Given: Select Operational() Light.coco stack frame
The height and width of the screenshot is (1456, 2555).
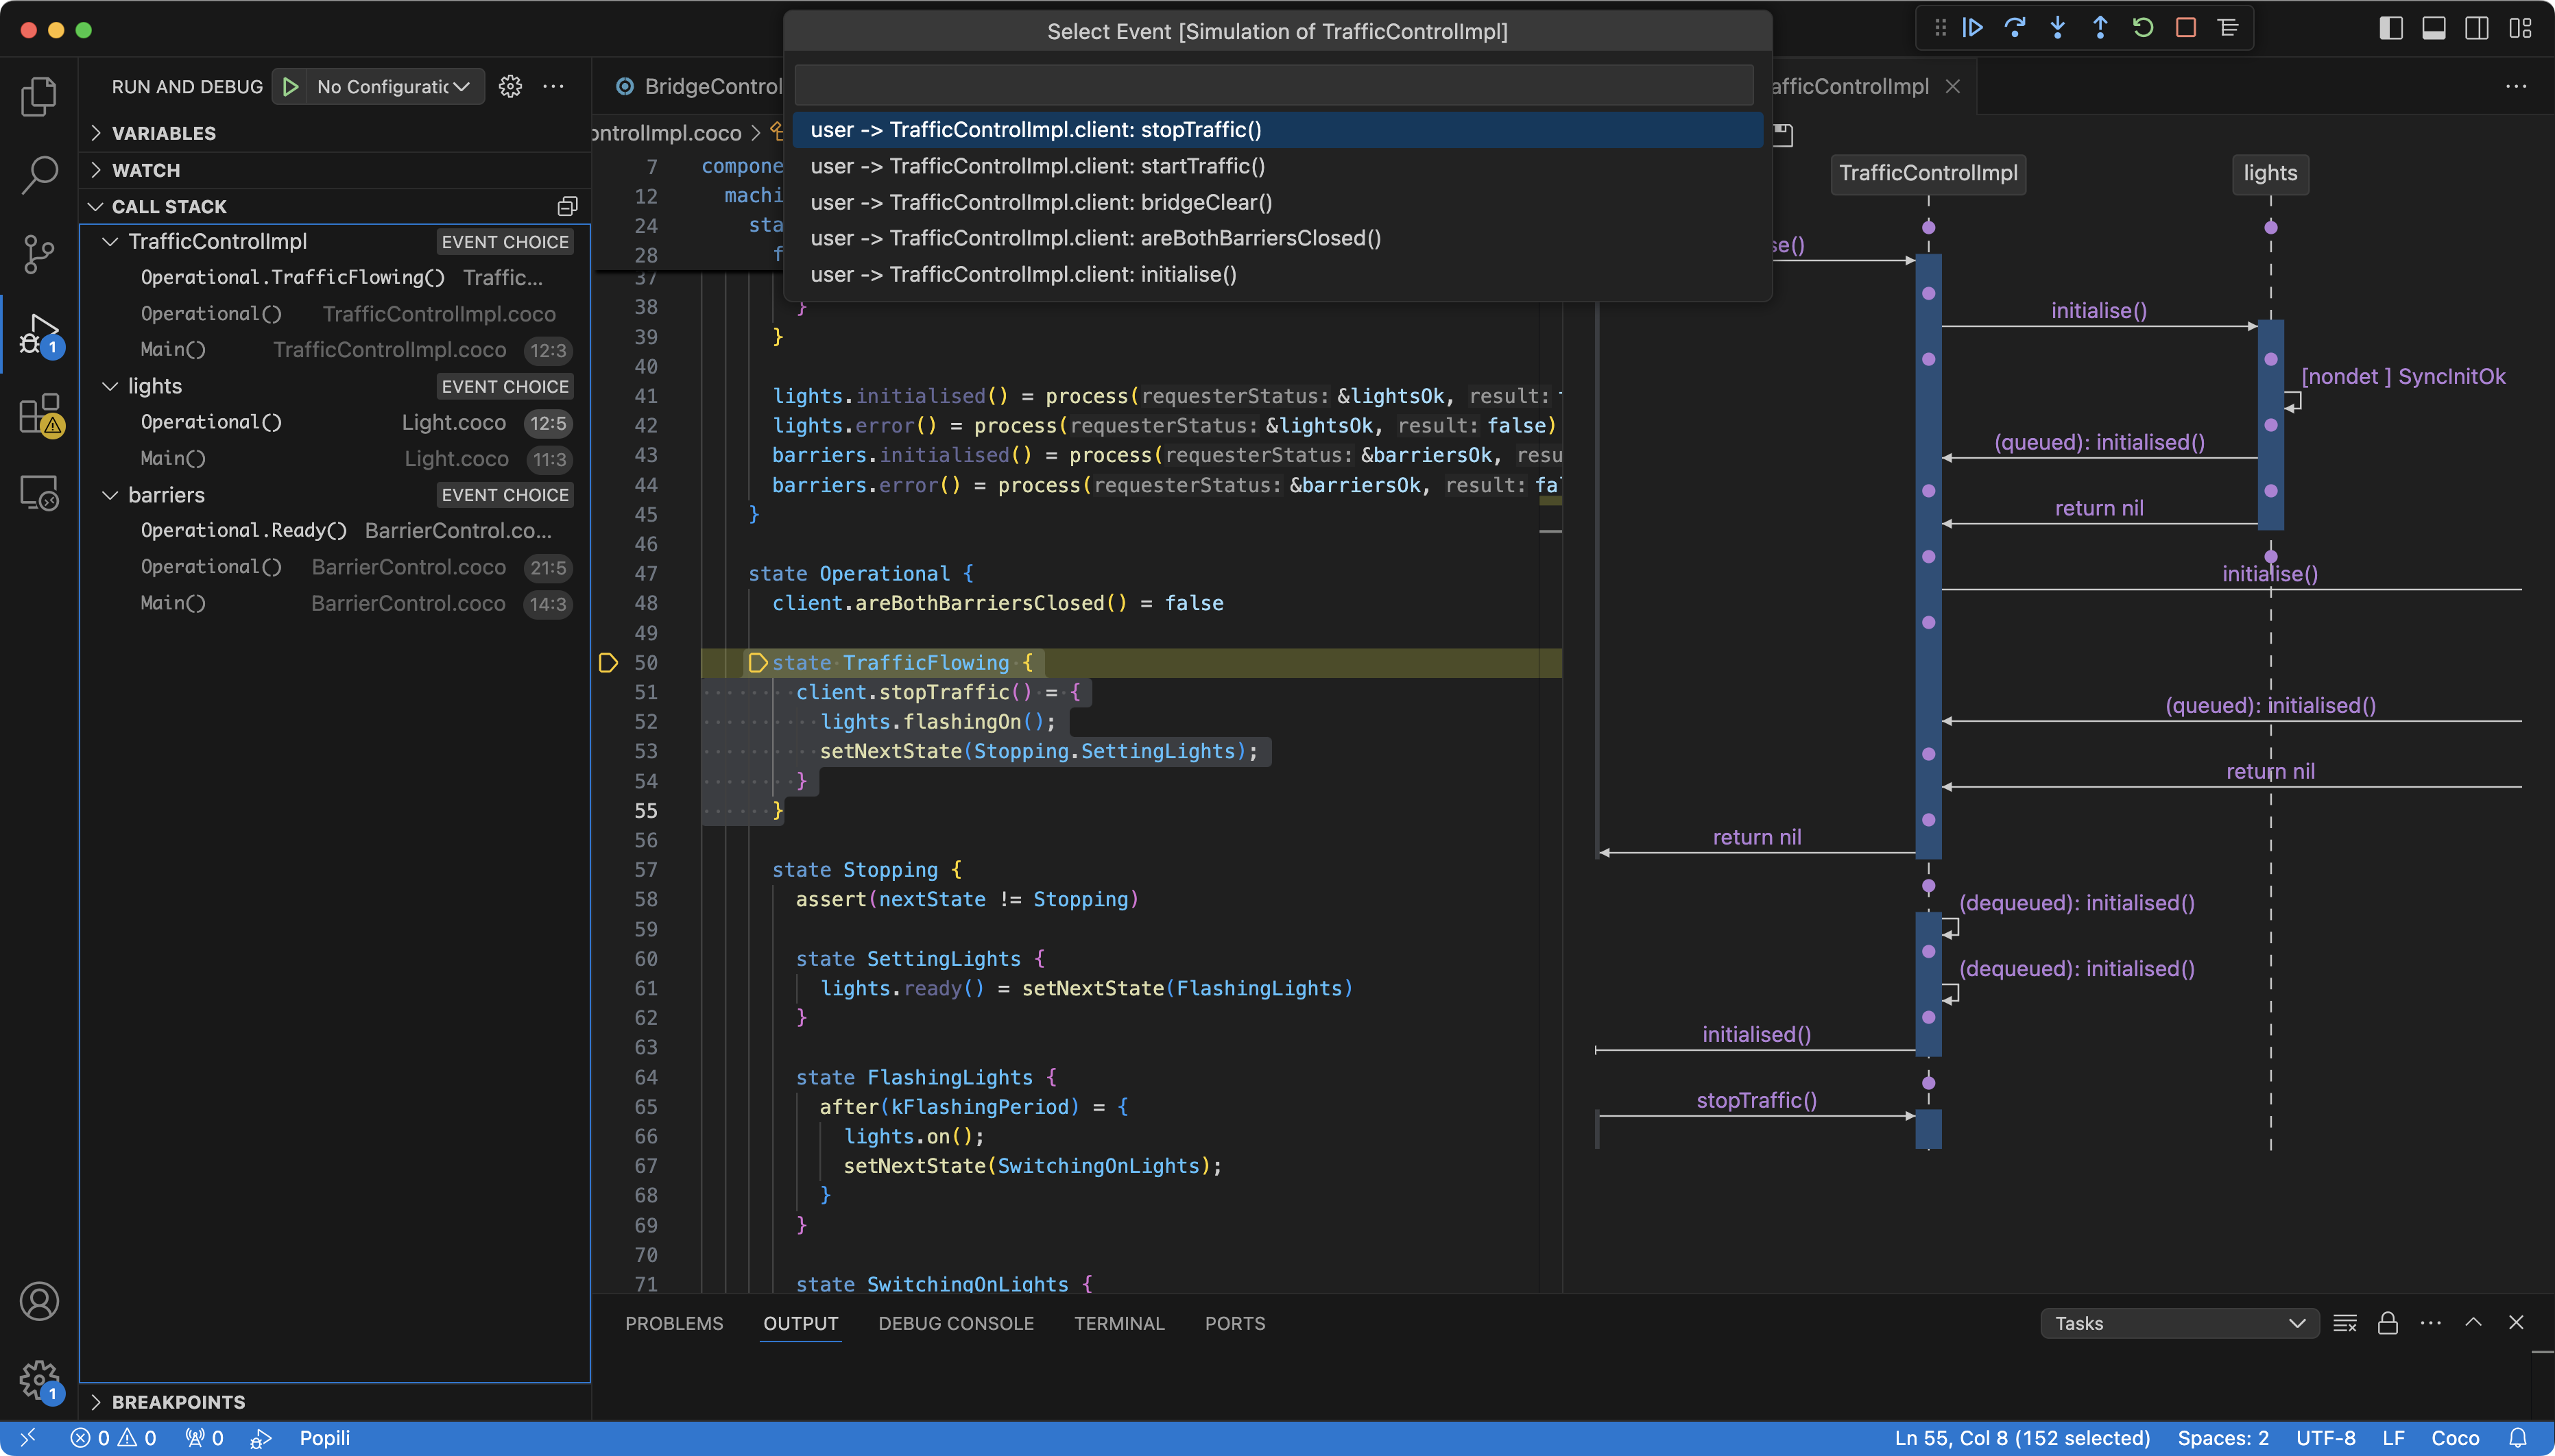Looking at the screenshot, I should 335,422.
